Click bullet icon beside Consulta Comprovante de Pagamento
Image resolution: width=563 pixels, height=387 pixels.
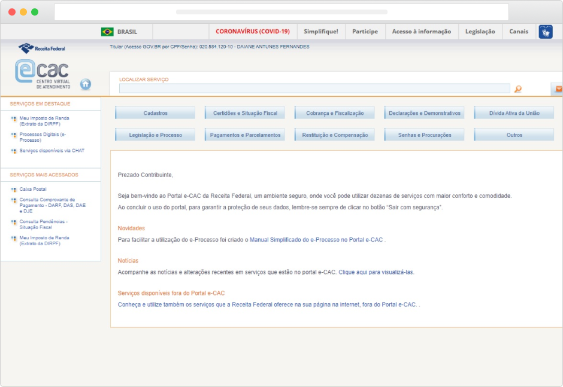click(x=14, y=200)
